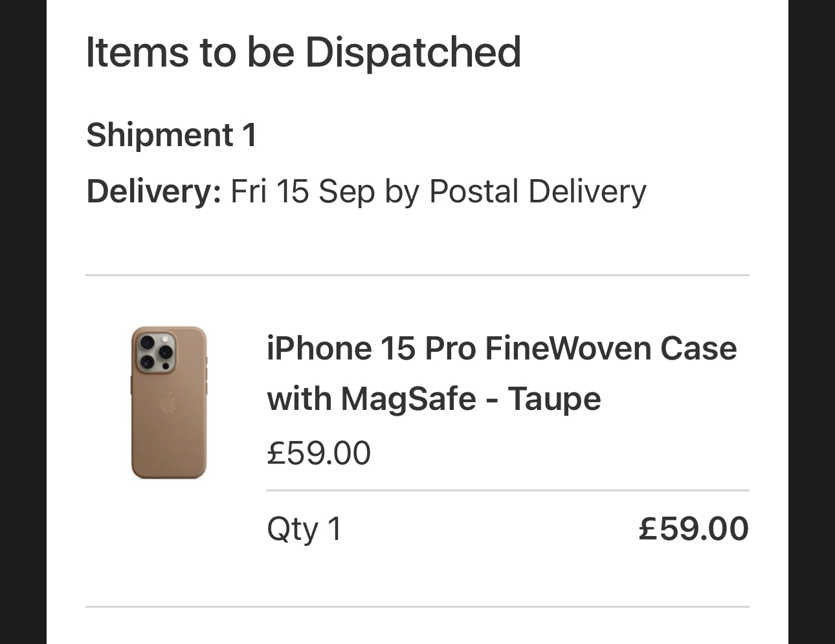The width and height of the screenshot is (835, 644).
Task: Click the "Fri 15 Sep" delivery date
Action: (x=302, y=191)
